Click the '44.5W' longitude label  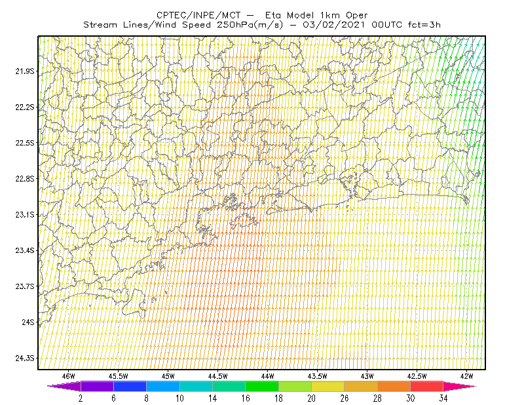point(218,376)
